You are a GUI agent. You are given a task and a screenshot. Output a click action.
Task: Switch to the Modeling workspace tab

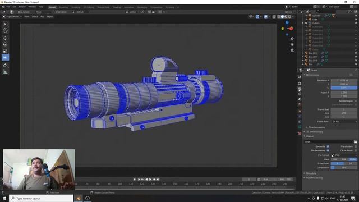click(63, 7)
